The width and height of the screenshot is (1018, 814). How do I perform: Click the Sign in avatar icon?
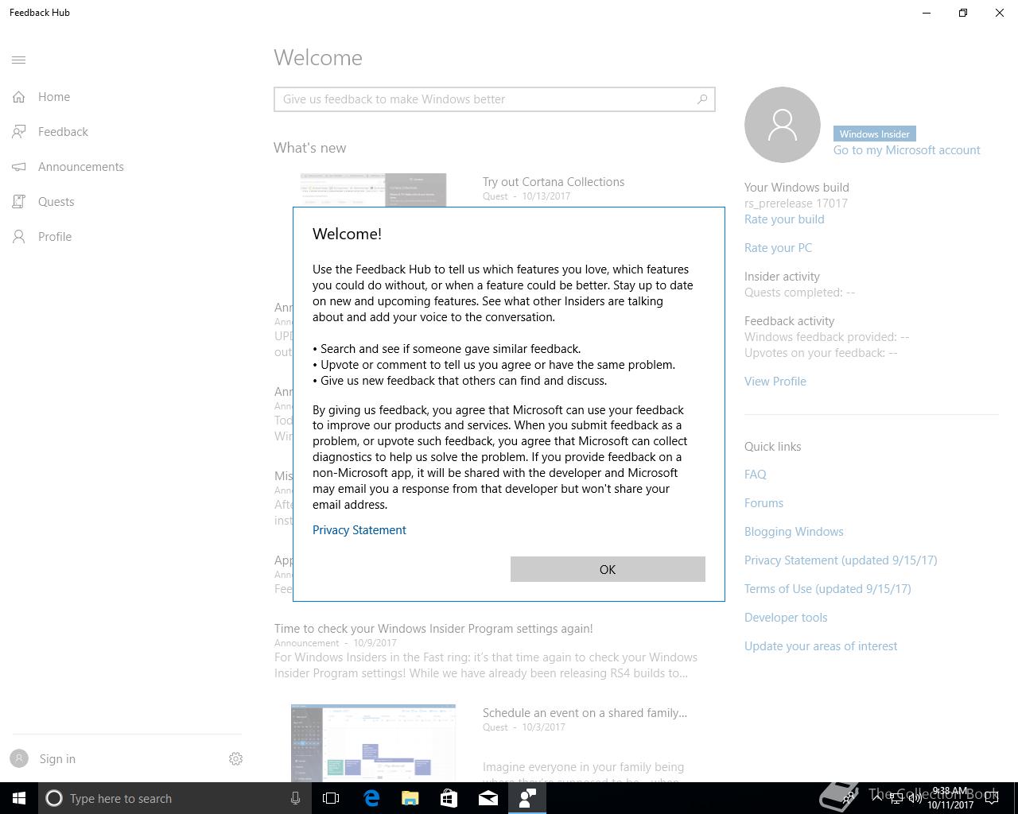(20, 759)
